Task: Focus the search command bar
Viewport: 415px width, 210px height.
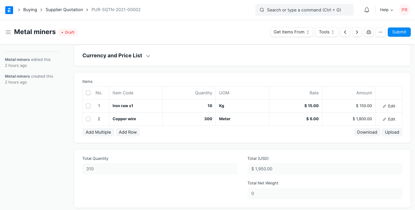Action: pos(304,10)
